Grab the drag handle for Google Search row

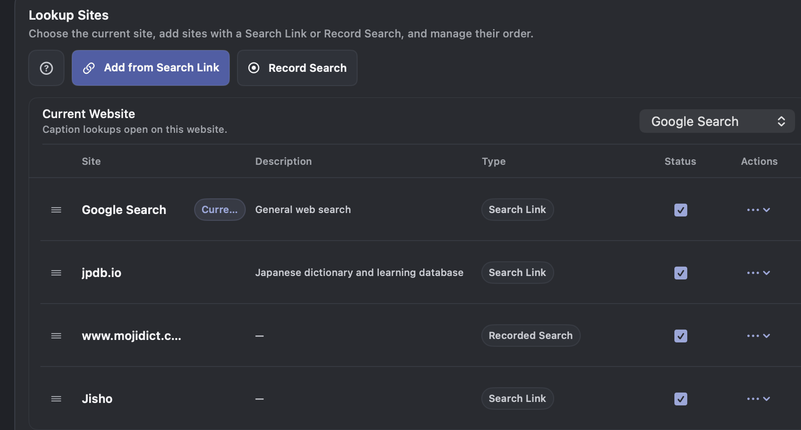point(56,210)
